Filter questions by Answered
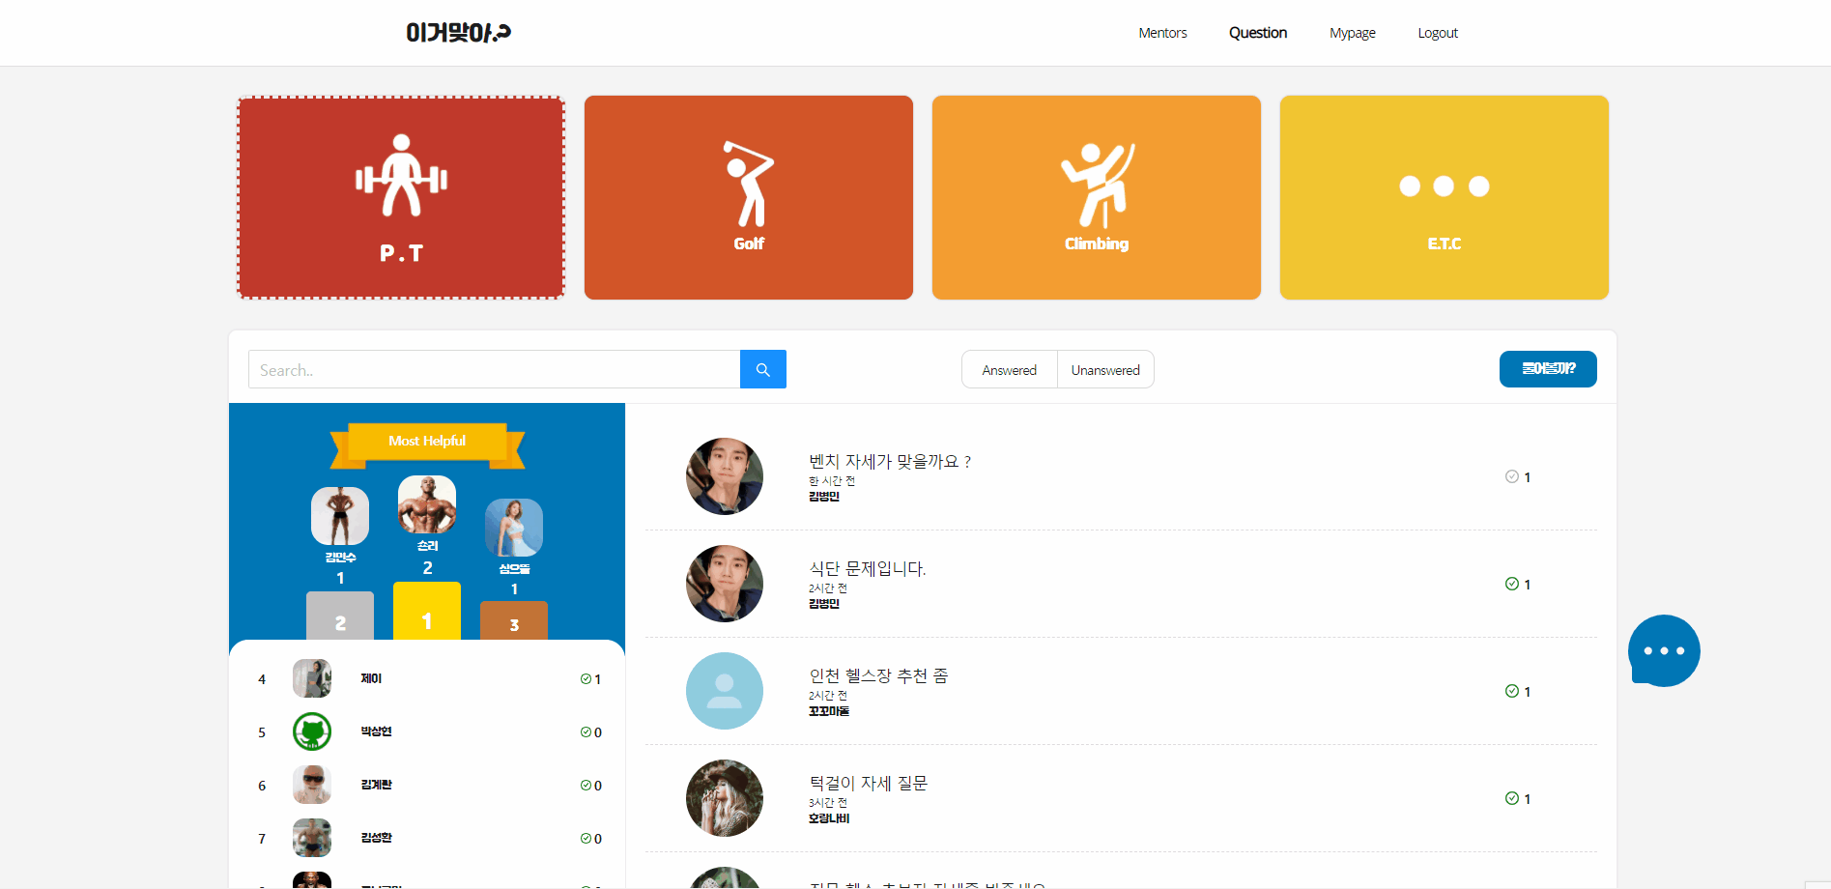The image size is (1831, 889). click(1010, 369)
